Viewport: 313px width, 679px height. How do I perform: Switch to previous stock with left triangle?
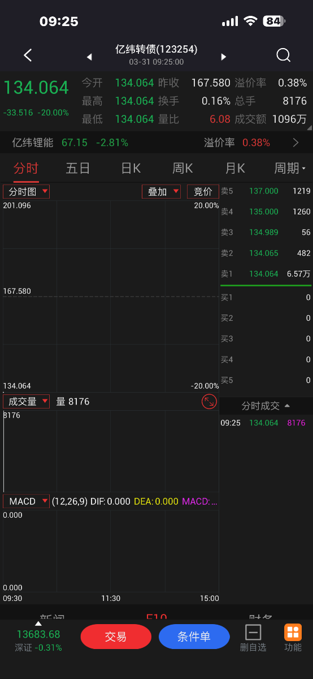point(89,57)
